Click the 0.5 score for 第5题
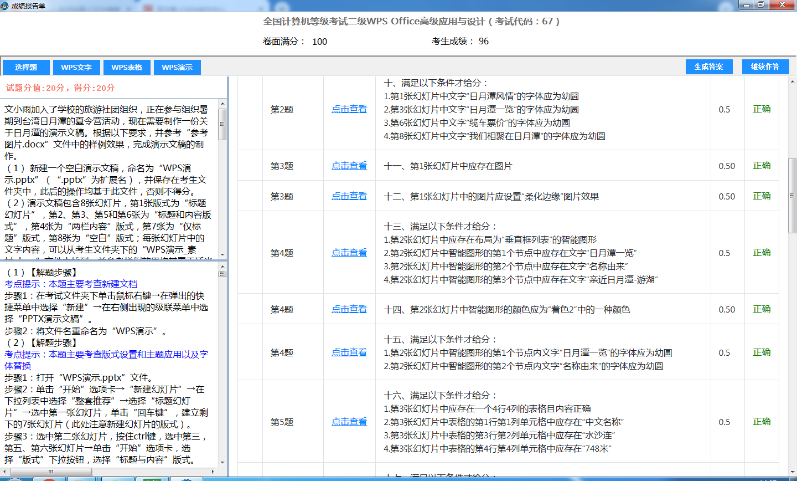 click(724, 422)
